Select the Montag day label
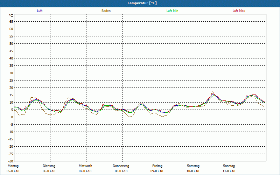Screen dimensions: 280x175 (x=13, y=166)
